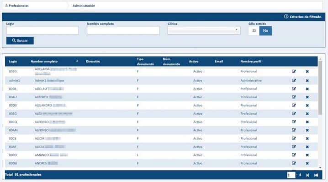Image resolution: width=328 pixels, height=182 pixels.
Task: Delete the AMANDO professional entry
Action: tap(307, 155)
